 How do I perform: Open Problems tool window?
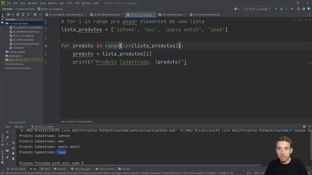click(x=60, y=169)
